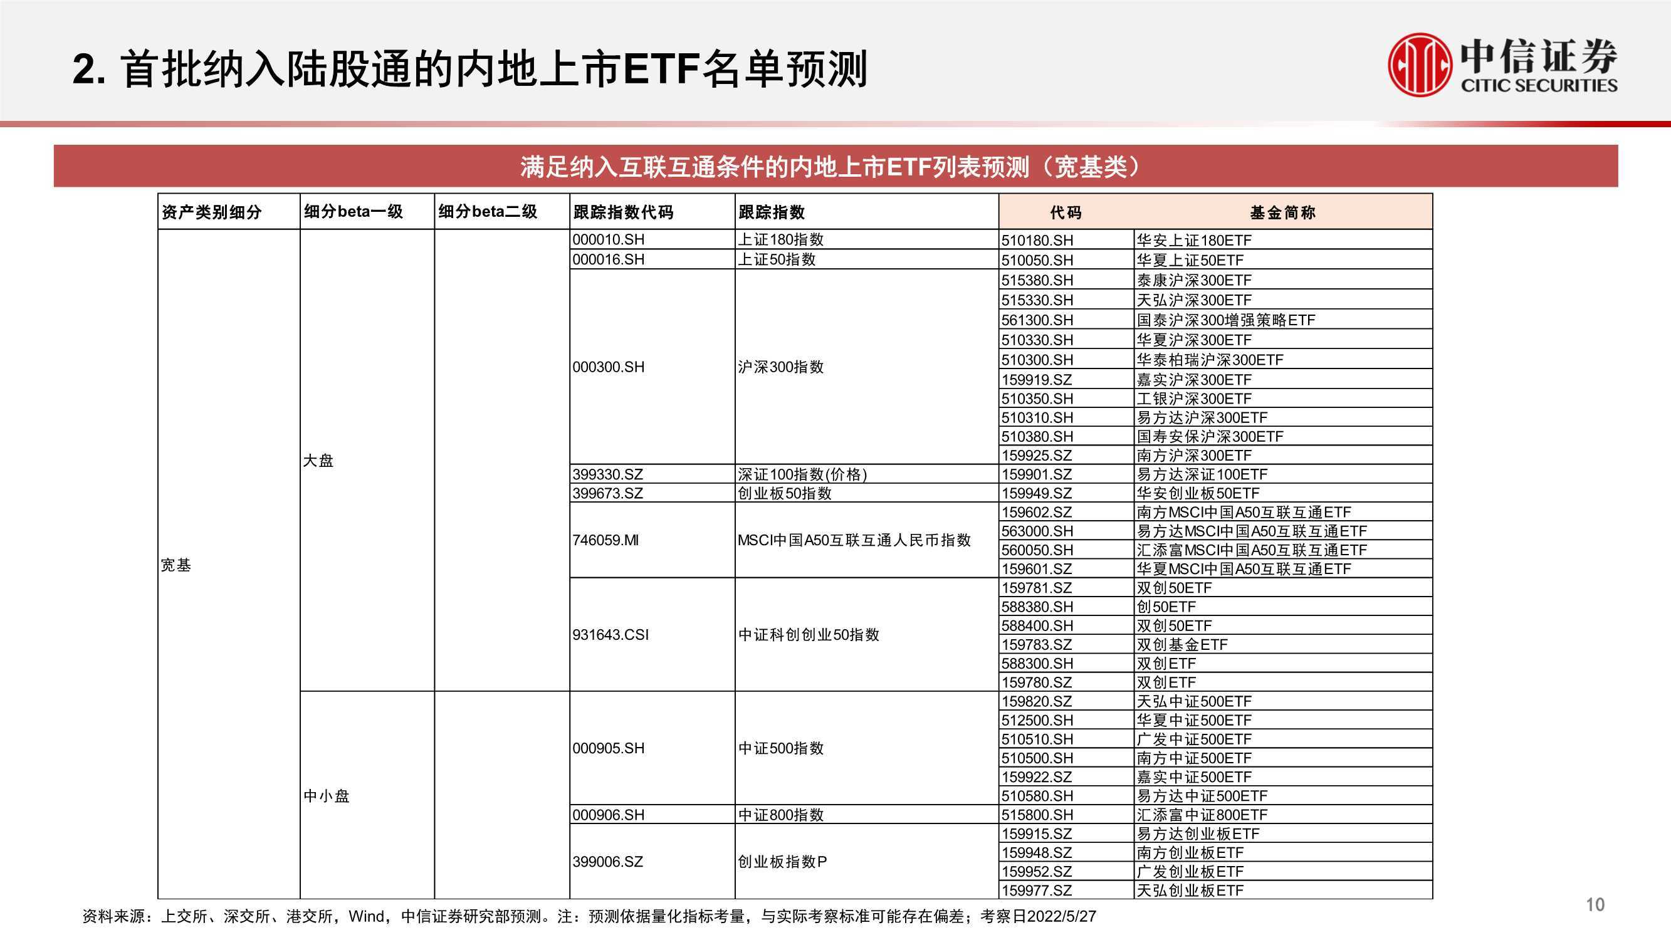Select the 细分beta一级 column header
The image size is (1671, 940).
point(367,211)
